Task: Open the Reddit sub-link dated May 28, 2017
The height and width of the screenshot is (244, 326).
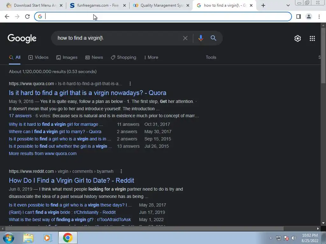Action: 70,205
